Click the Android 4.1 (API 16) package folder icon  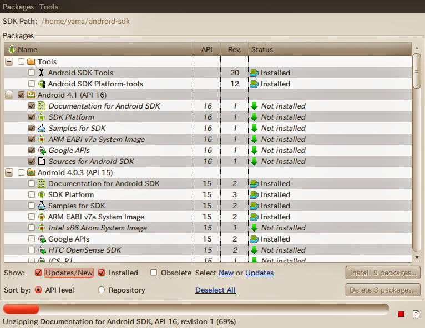click(31, 95)
